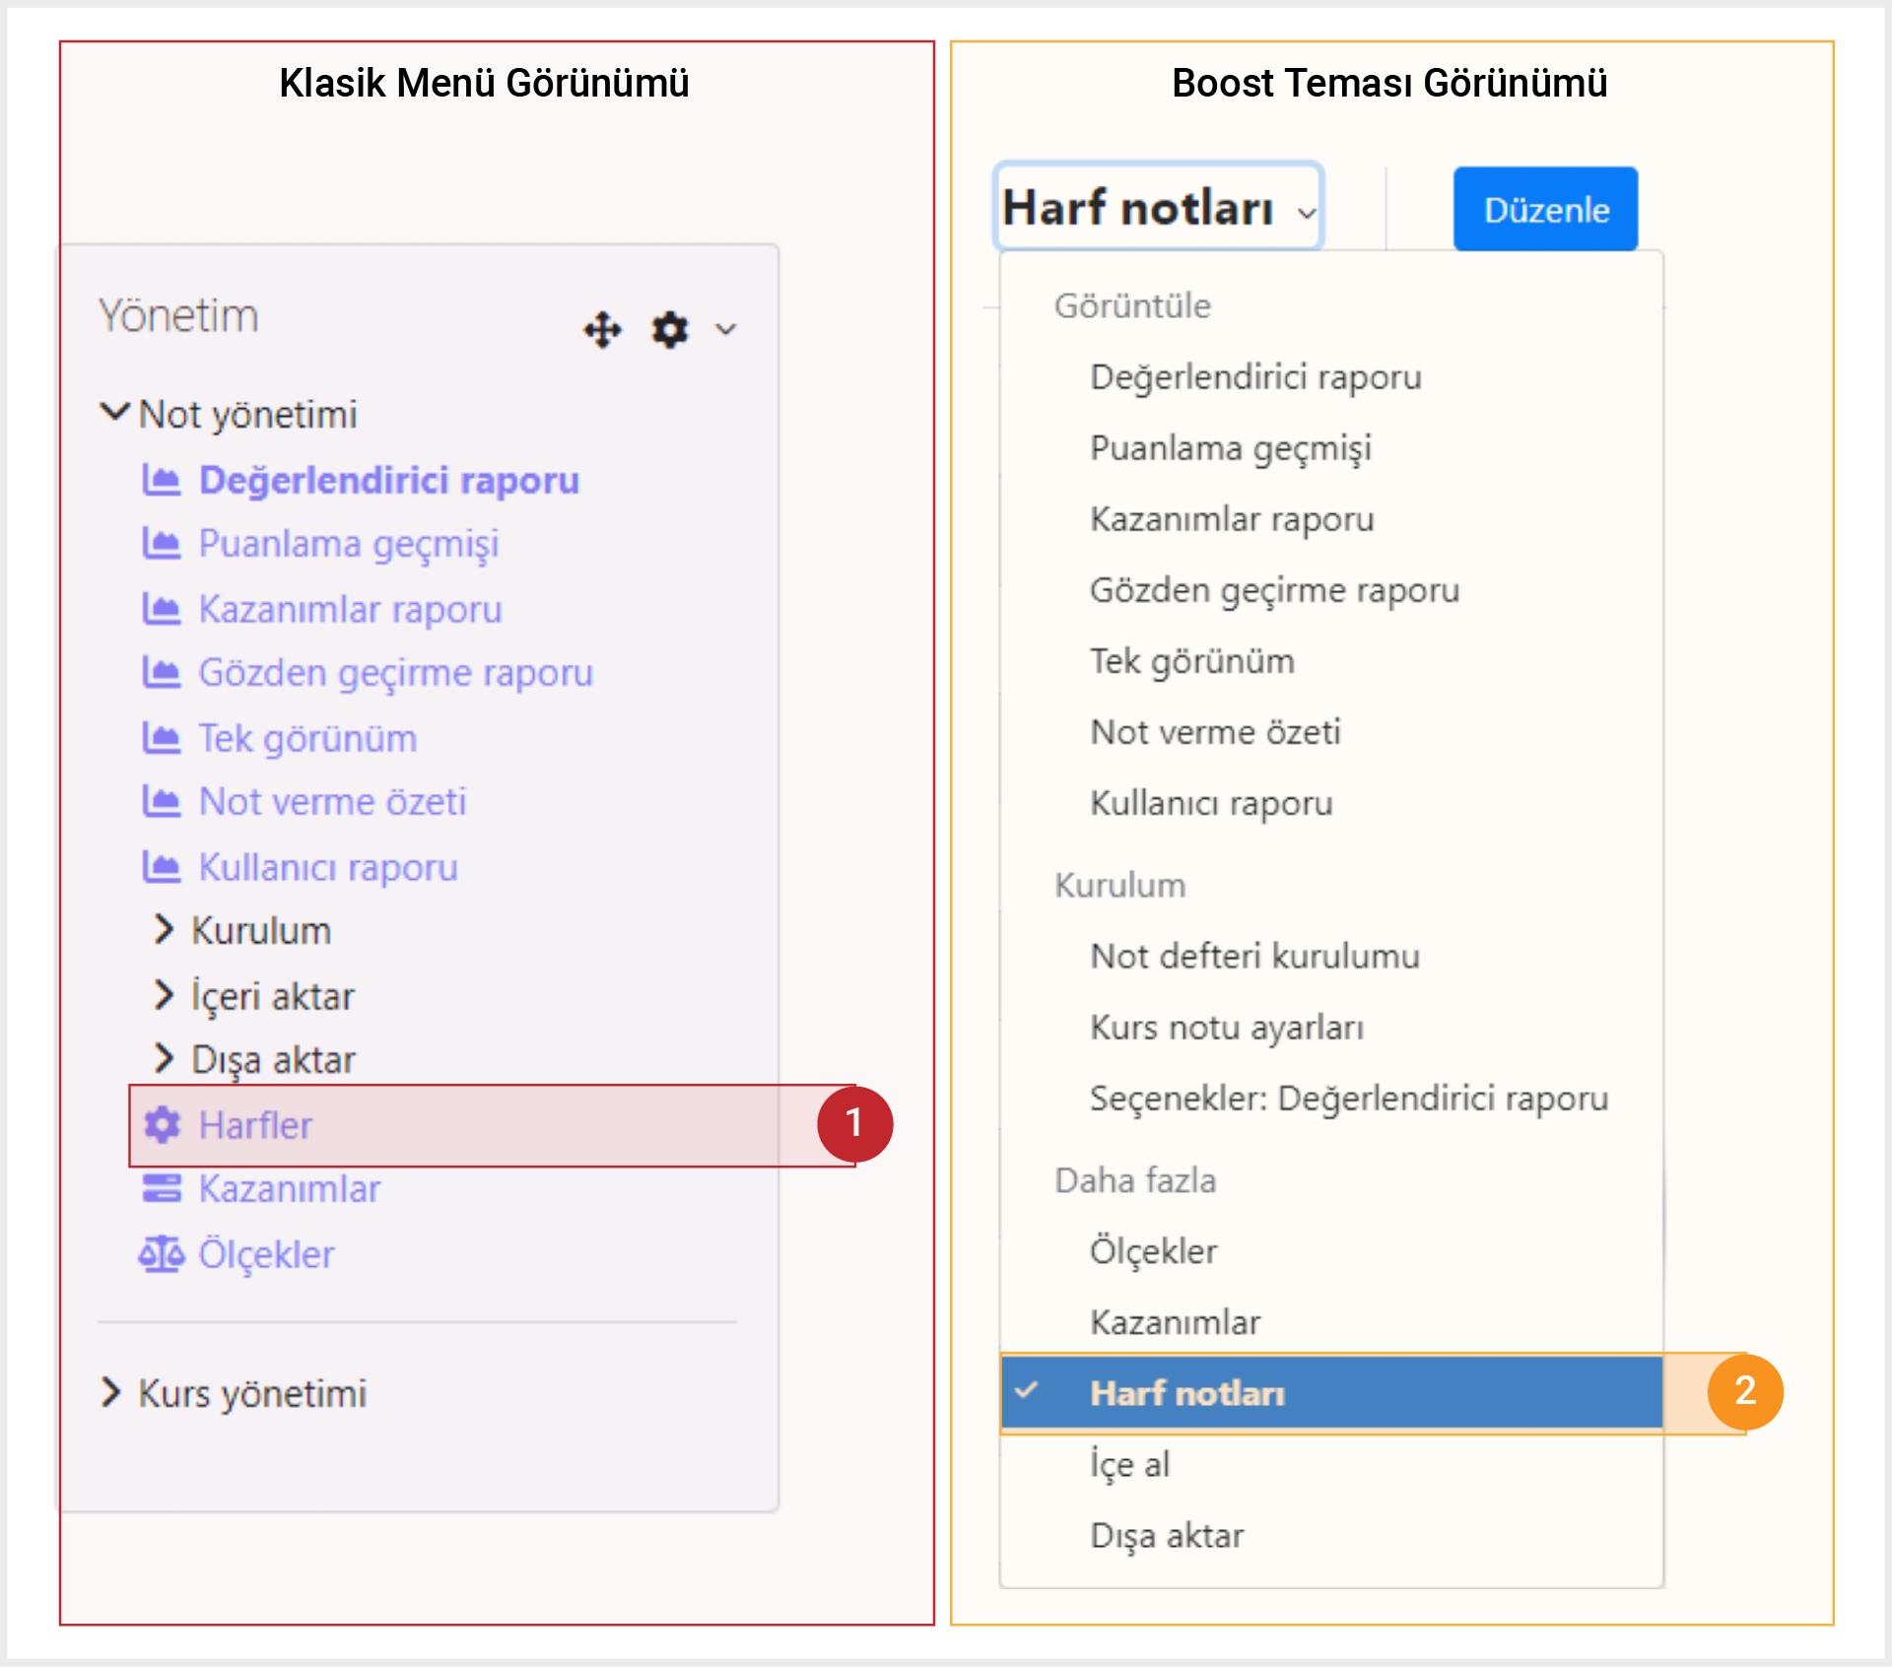Click the chart icon beside Kullanıcı raporu

[161, 867]
